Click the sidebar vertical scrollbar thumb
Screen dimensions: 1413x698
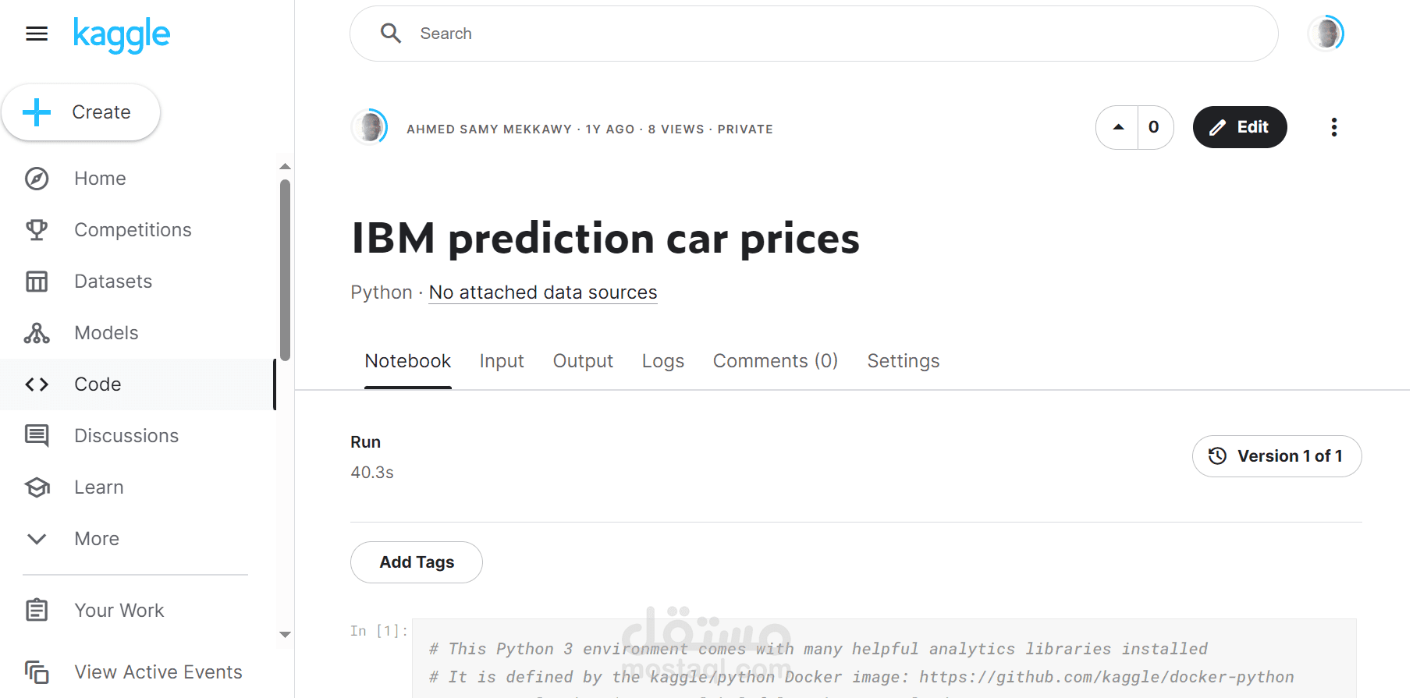point(285,269)
